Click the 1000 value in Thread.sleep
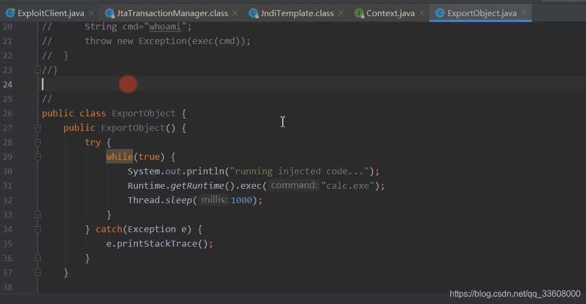Screen dimensions: 586x304 241,200
